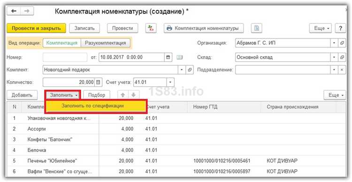
Task: Click quantity 4,000 in Ассорти row
Action: [x=127, y=129]
